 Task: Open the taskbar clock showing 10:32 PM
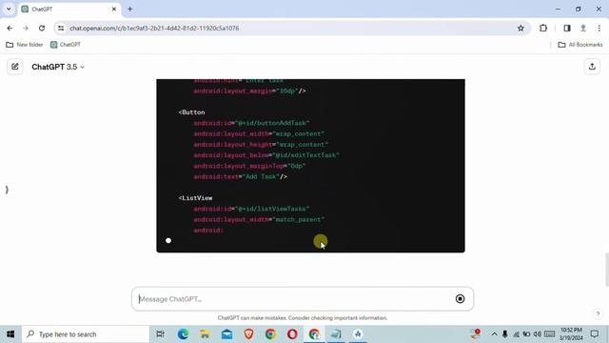[571, 334]
